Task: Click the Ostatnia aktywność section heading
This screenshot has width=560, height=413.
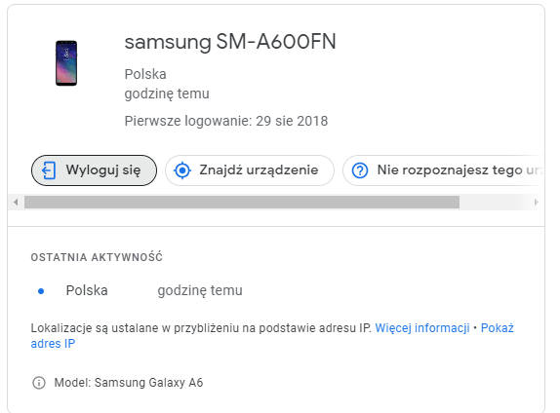Action: (x=97, y=257)
